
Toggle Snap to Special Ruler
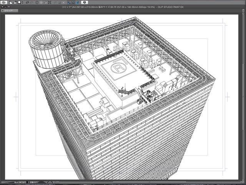click(x=73, y=3)
